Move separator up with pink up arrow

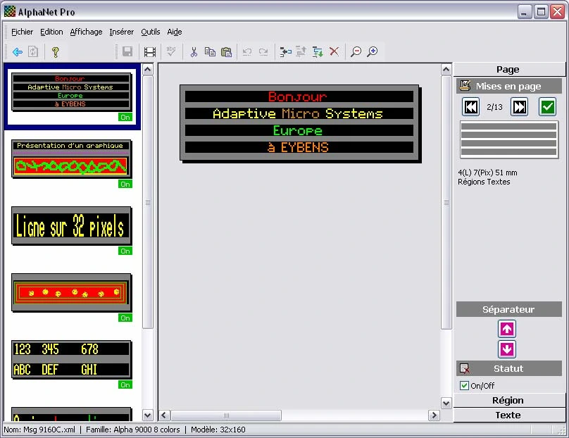coord(507,329)
